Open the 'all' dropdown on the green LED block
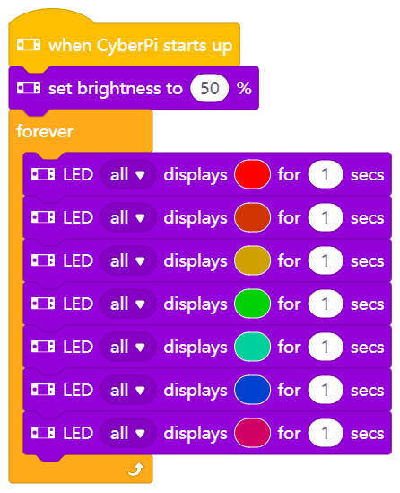 click(128, 304)
